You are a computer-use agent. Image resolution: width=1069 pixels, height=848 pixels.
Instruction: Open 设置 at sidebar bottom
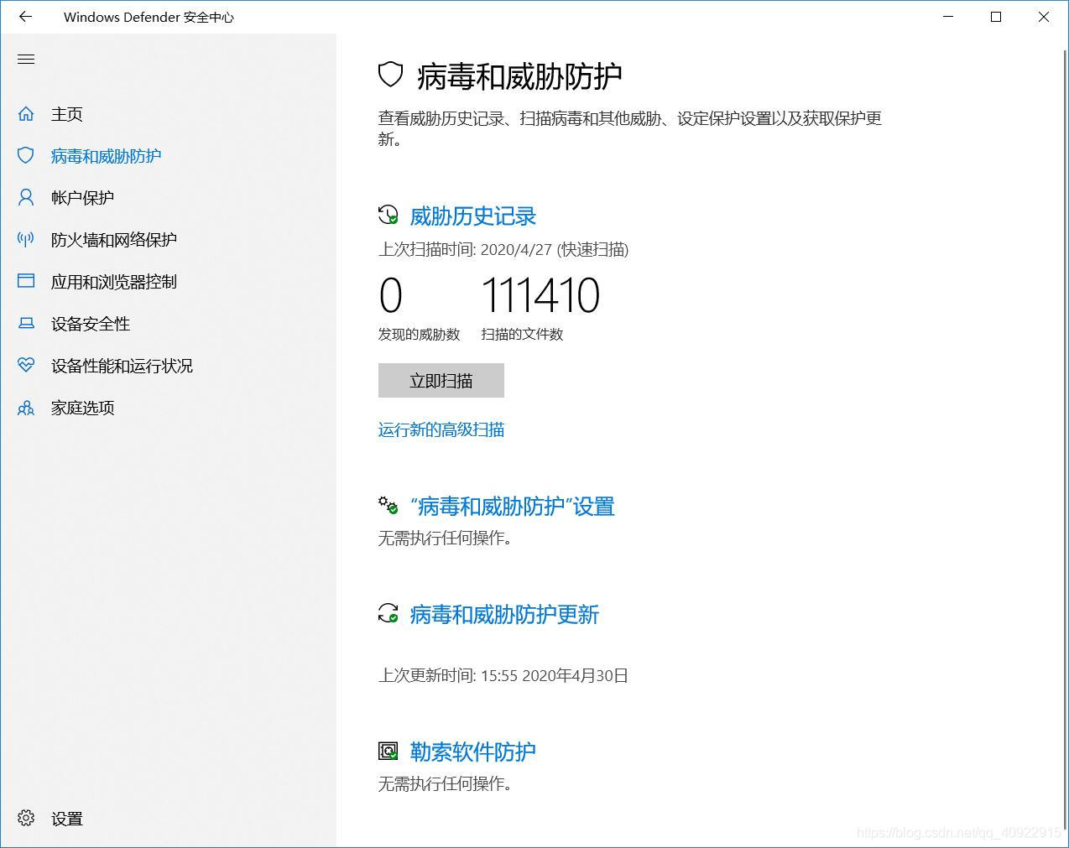click(67, 819)
